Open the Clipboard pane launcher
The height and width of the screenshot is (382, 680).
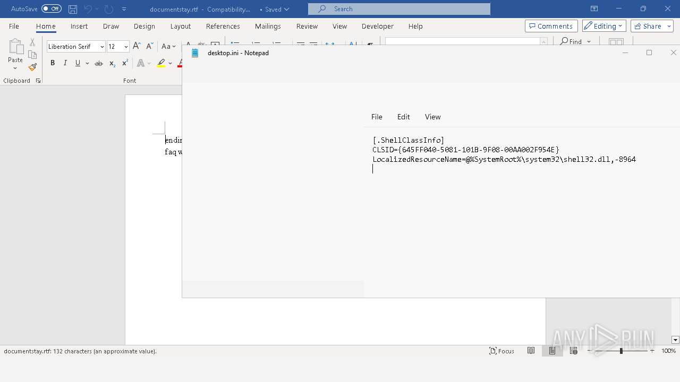click(38, 81)
